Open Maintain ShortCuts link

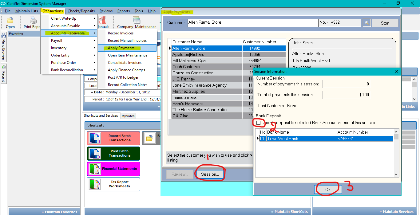coord(289,212)
